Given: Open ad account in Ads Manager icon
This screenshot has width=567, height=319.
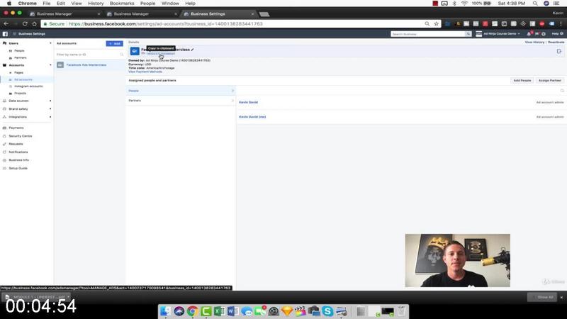Looking at the screenshot, I should (559, 51).
